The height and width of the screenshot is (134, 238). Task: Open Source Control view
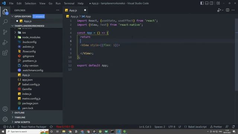tap(5, 32)
